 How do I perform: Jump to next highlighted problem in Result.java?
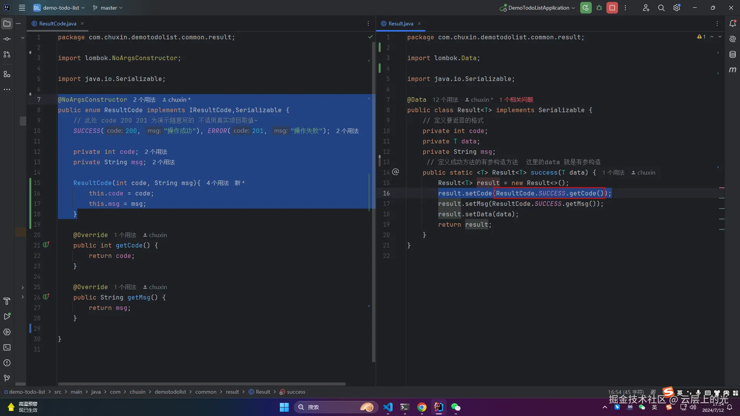click(720, 37)
